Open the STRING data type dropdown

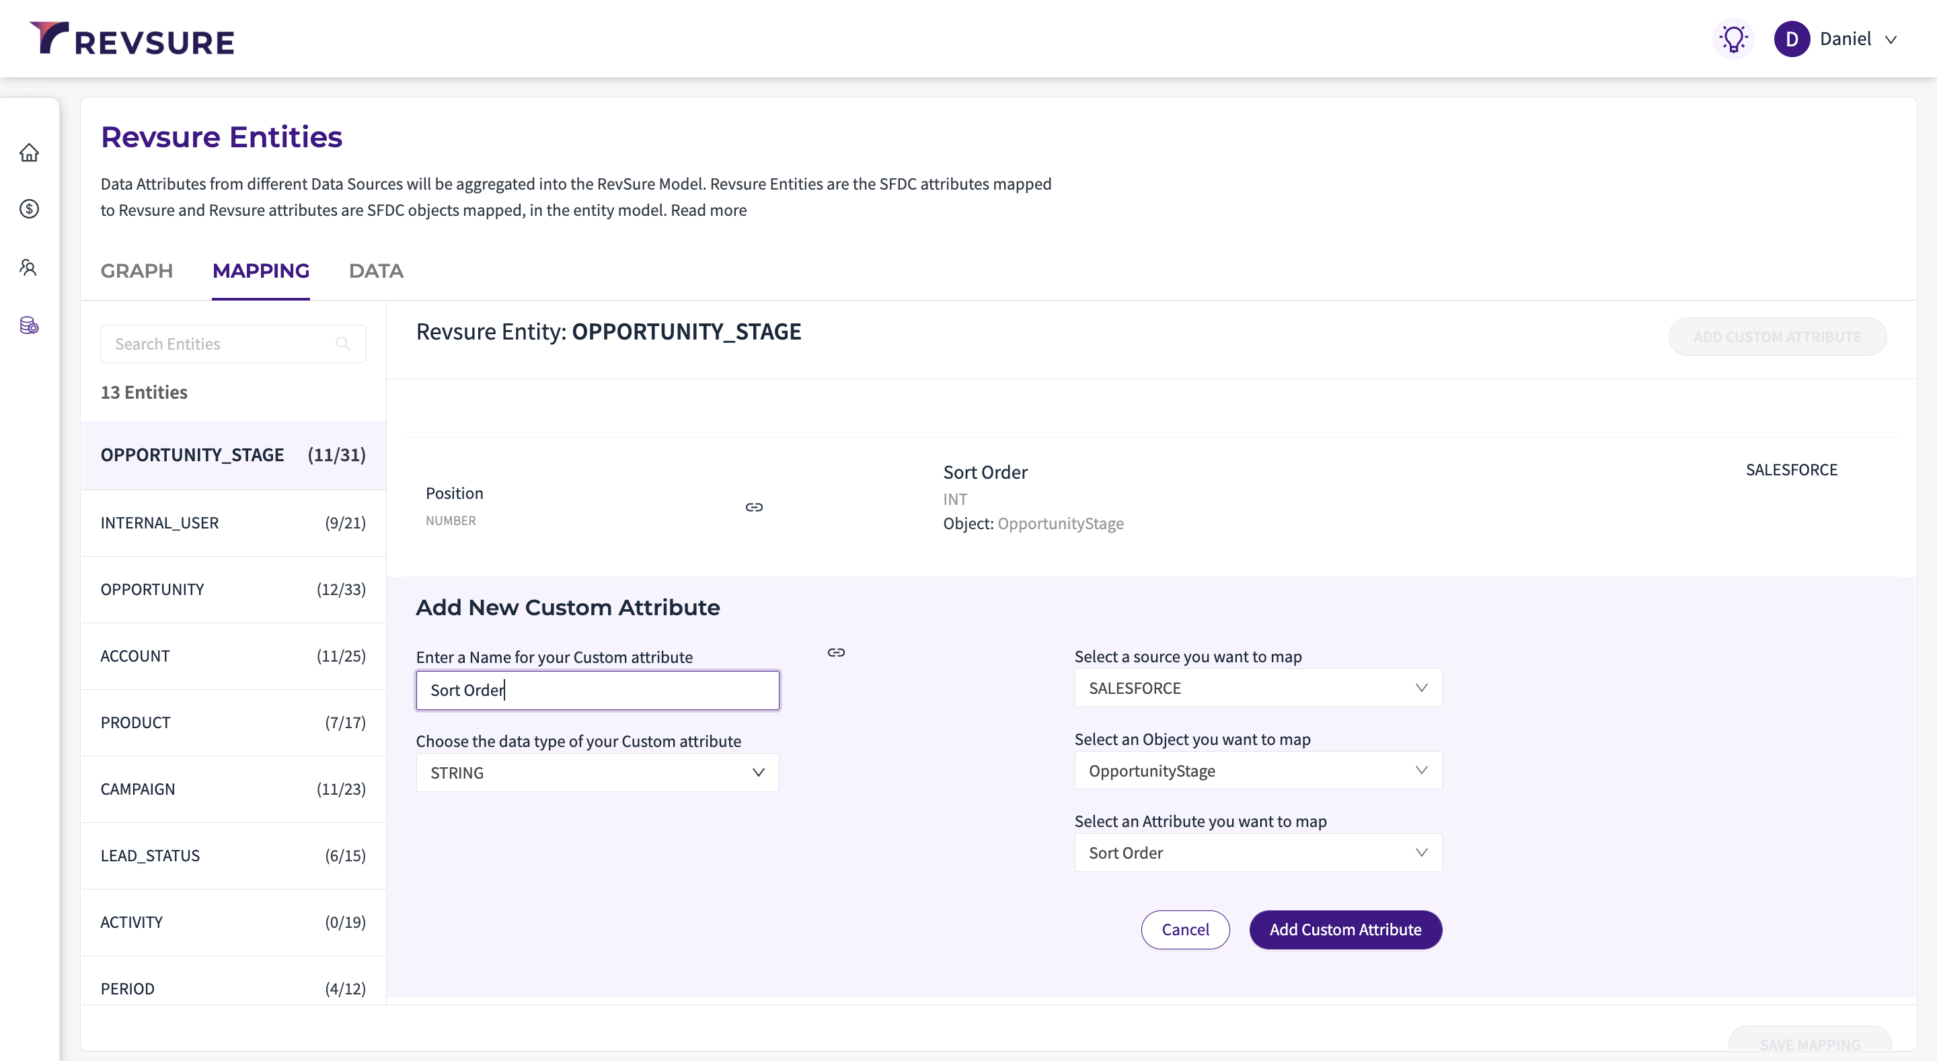pyautogui.click(x=598, y=773)
